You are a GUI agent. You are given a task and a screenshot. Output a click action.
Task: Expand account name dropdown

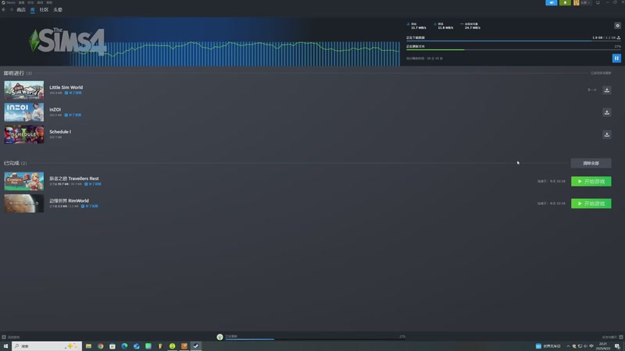[585, 2]
